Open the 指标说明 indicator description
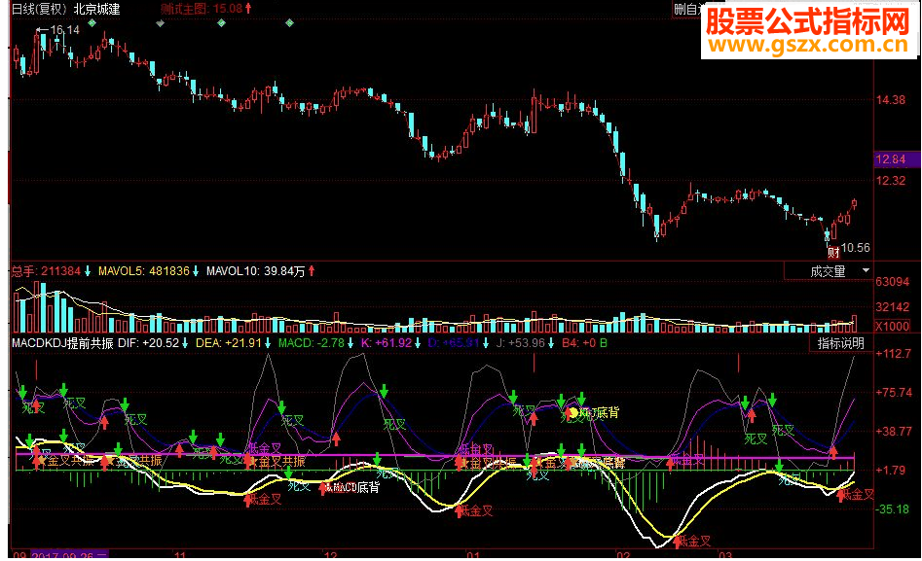The height and width of the screenshot is (561, 922). point(841,343)
